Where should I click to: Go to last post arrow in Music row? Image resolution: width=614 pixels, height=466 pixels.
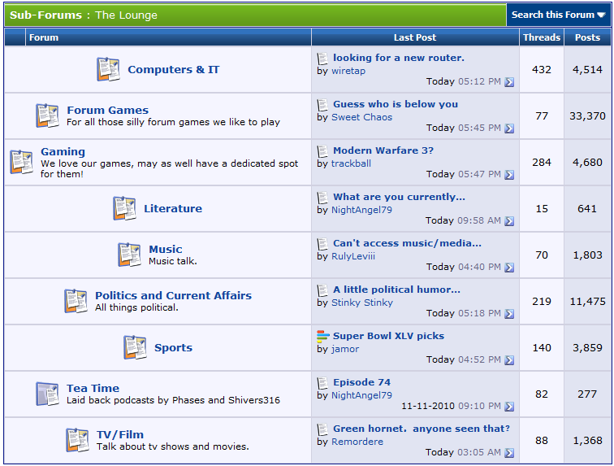pyautogui.click(x=509, y=267)
